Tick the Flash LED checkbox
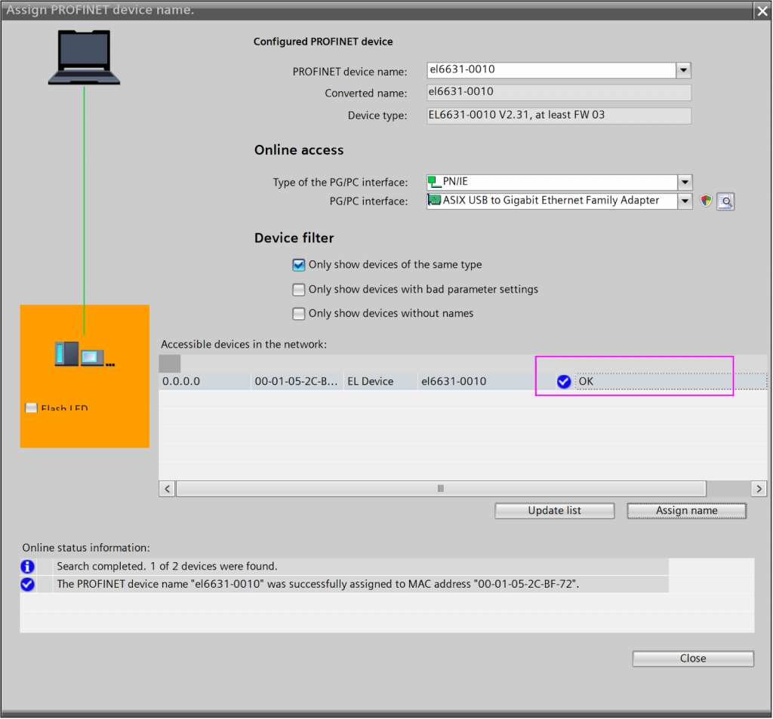Image resolution: width=773 pixels, height=719 pixels. tap(31, 408)
